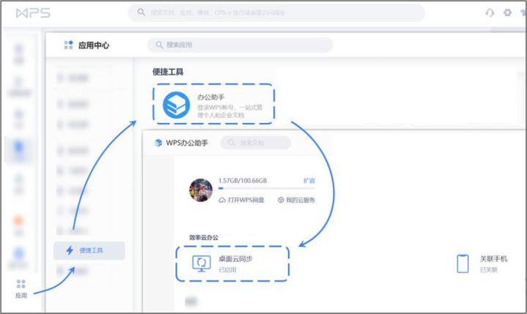Open the settings gear icon
This screenshot has width=527, height=314.
(x=507, y=12)
